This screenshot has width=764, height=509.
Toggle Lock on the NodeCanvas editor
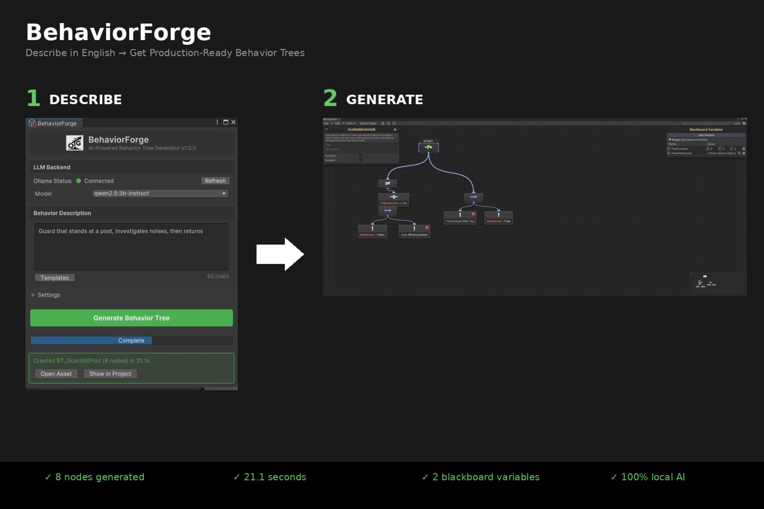737,123
